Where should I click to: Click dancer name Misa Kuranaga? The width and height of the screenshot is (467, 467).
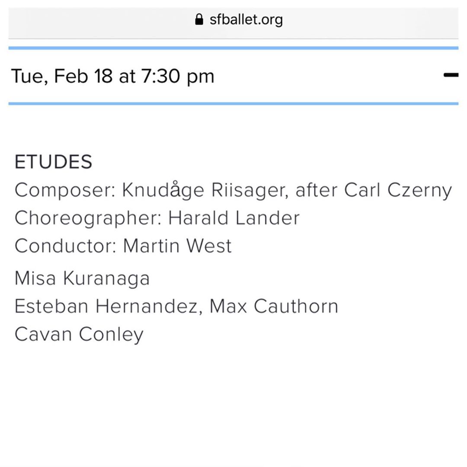[82, 278]
